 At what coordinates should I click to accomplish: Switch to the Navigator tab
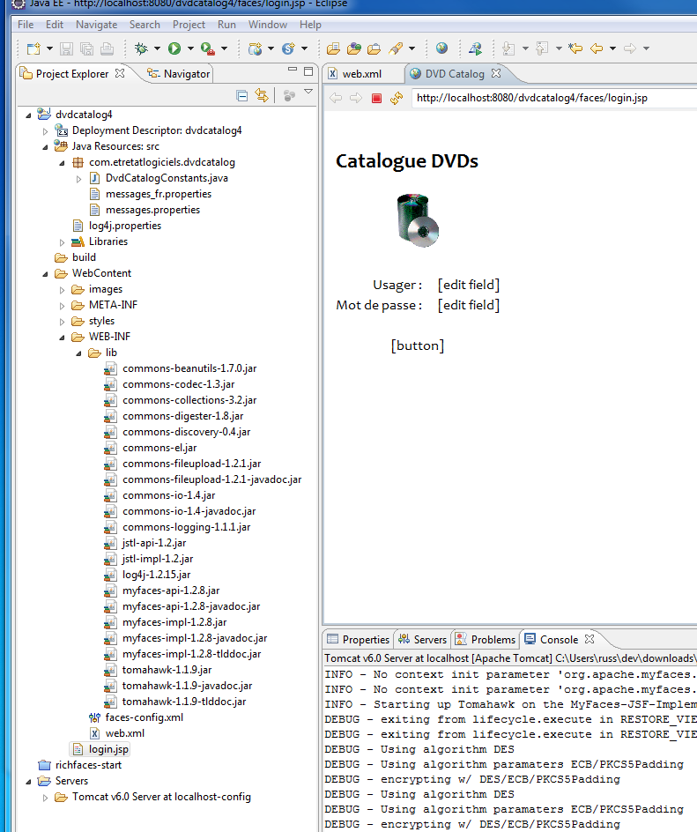click(178, 74)
